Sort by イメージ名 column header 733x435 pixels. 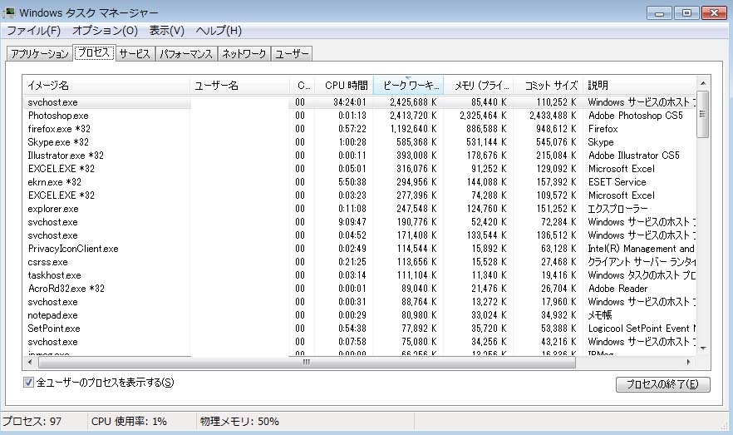tap(106, 86)
